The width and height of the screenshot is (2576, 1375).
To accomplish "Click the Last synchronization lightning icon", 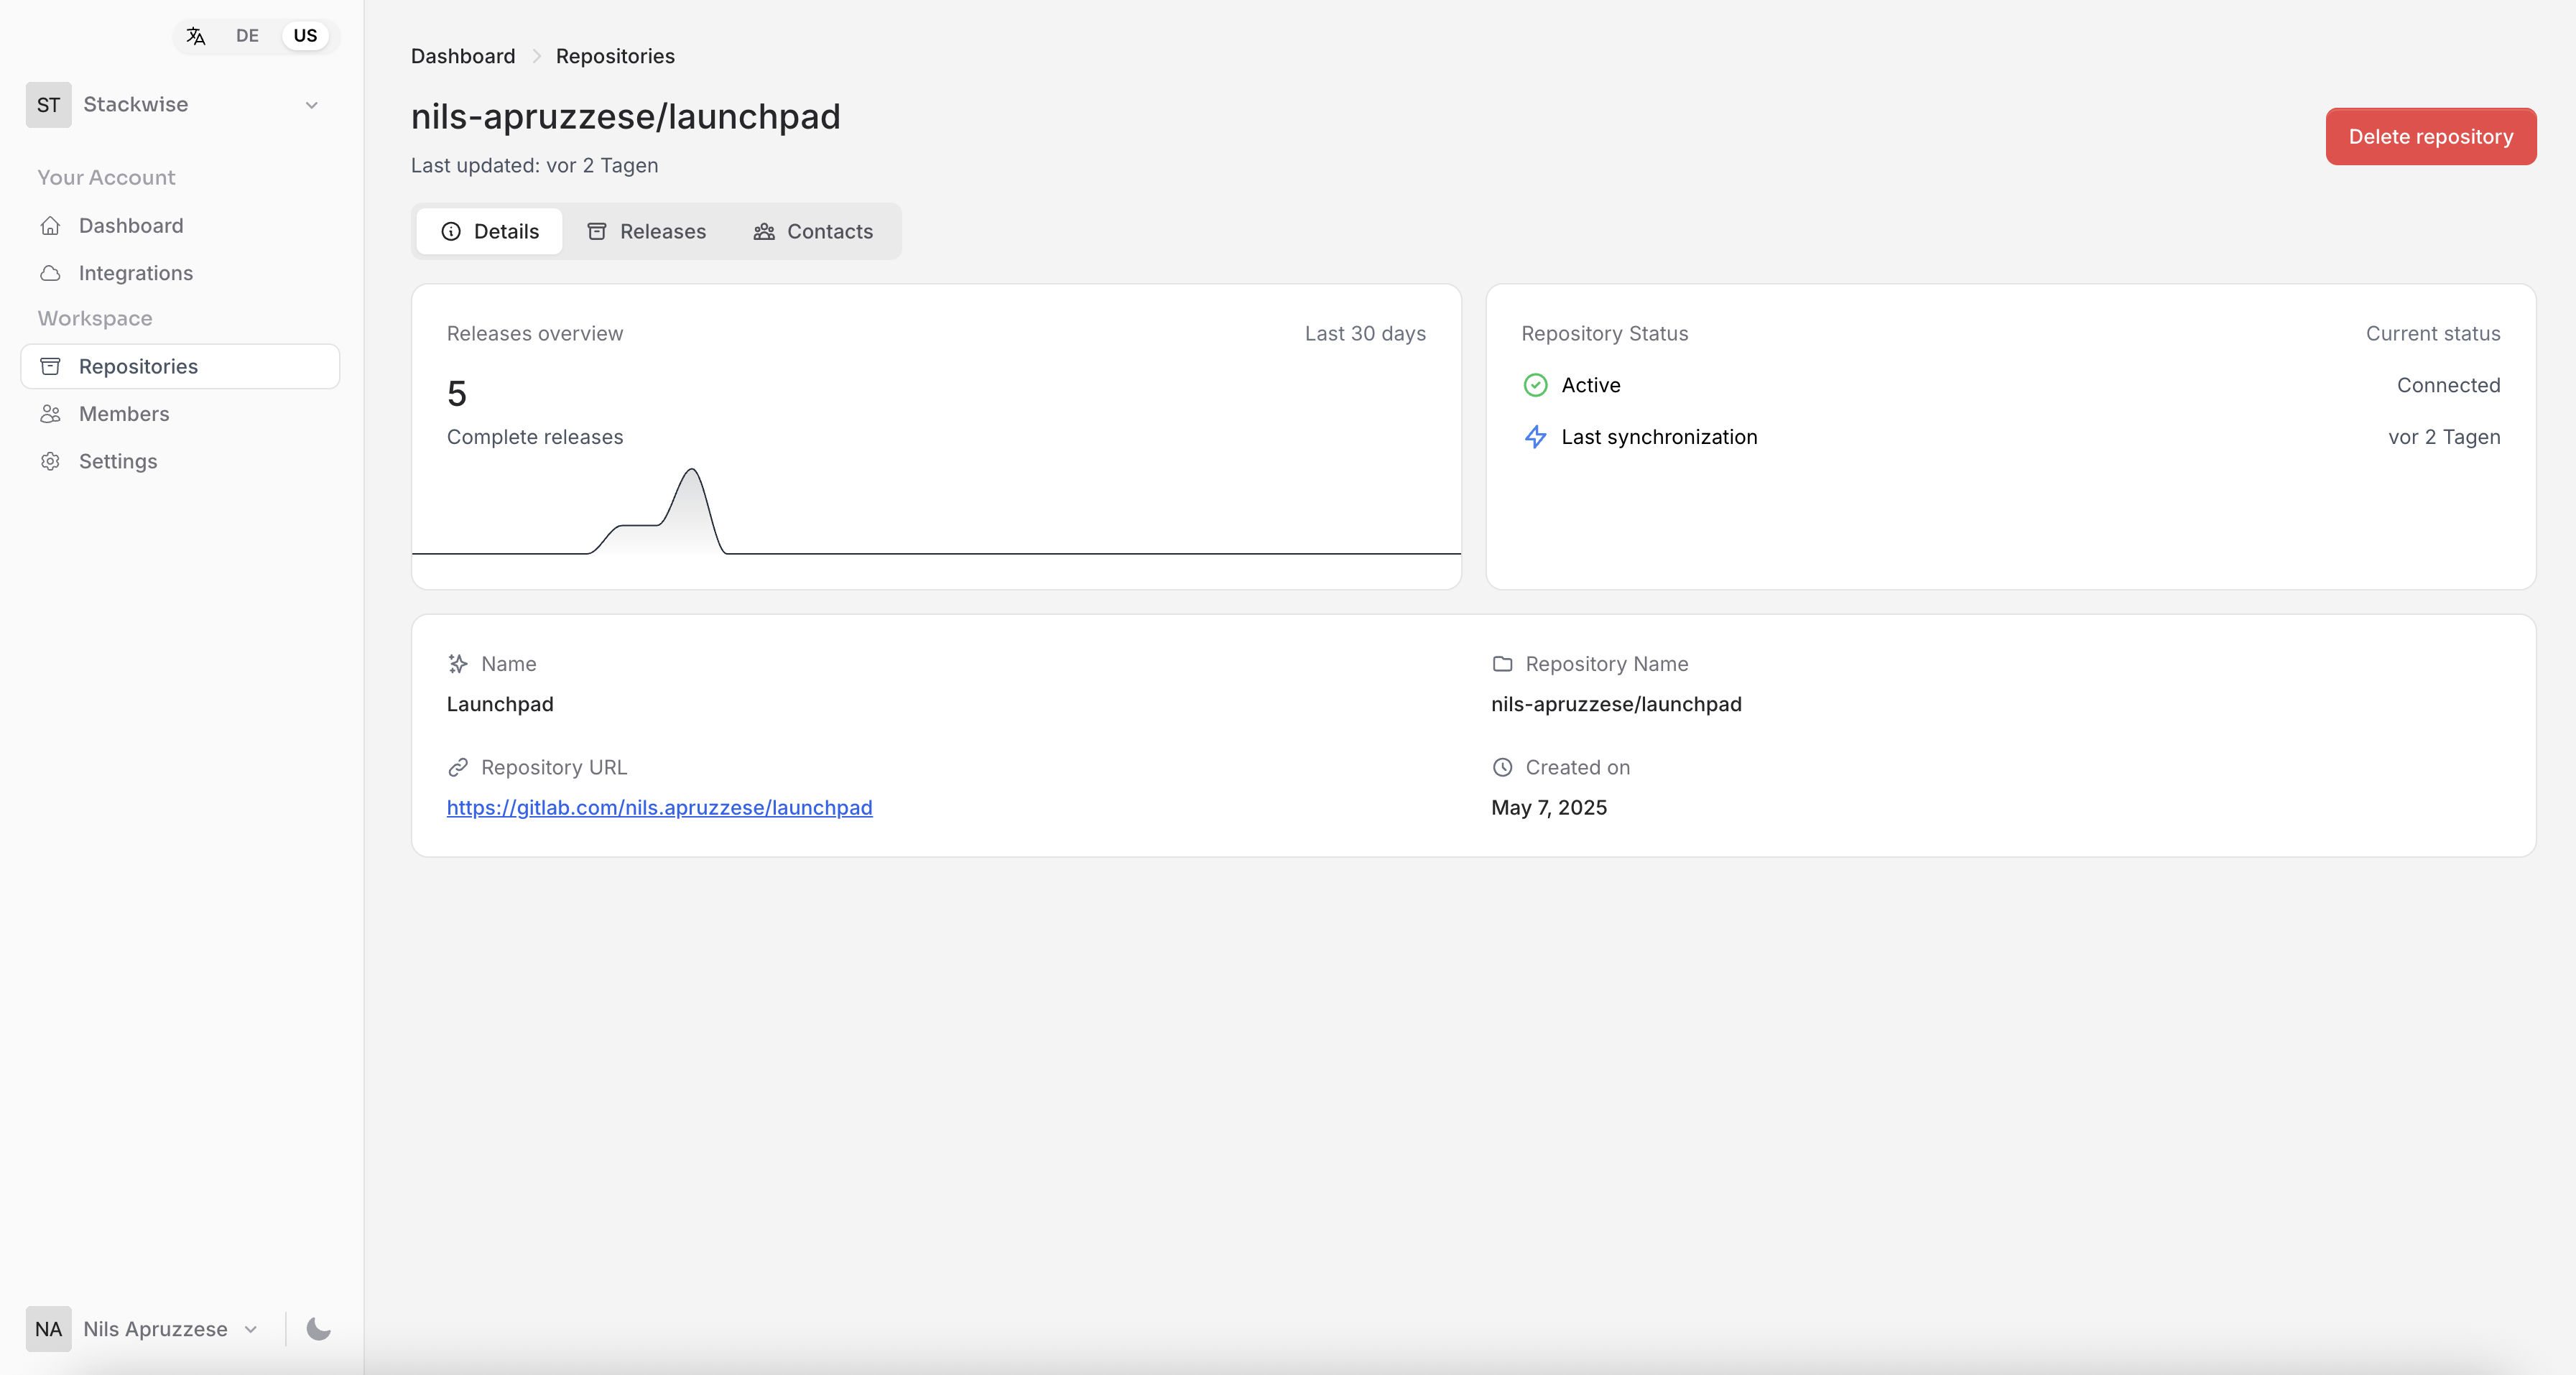I will click(x=1535, y=437).
